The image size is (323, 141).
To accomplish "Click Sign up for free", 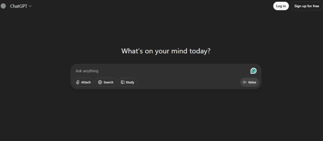I will 306,6.
